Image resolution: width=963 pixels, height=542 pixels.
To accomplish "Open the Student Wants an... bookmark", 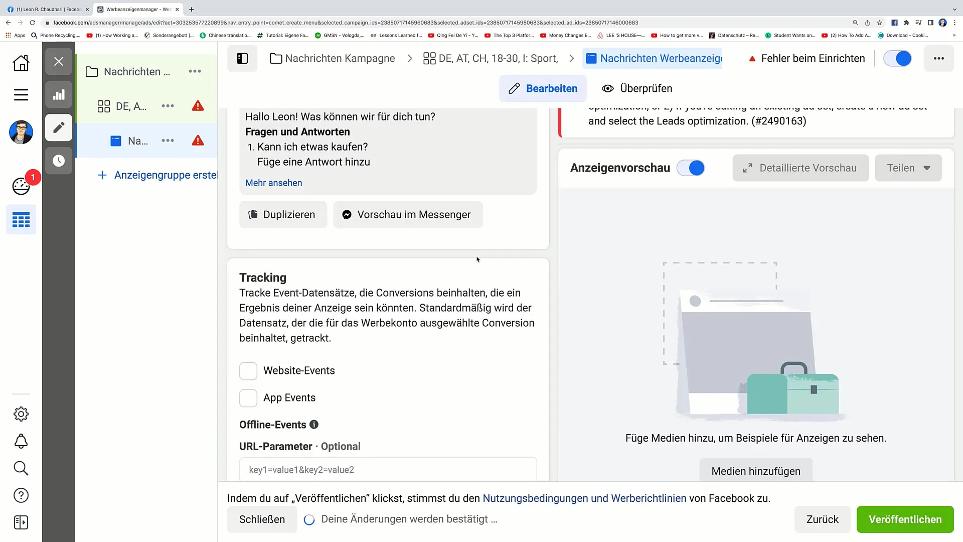I will (x=790, y=35).
